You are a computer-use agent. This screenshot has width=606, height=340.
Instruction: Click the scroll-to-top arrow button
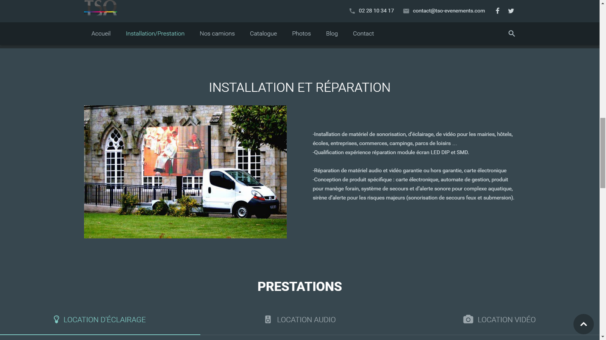click(x=583, y=324)
